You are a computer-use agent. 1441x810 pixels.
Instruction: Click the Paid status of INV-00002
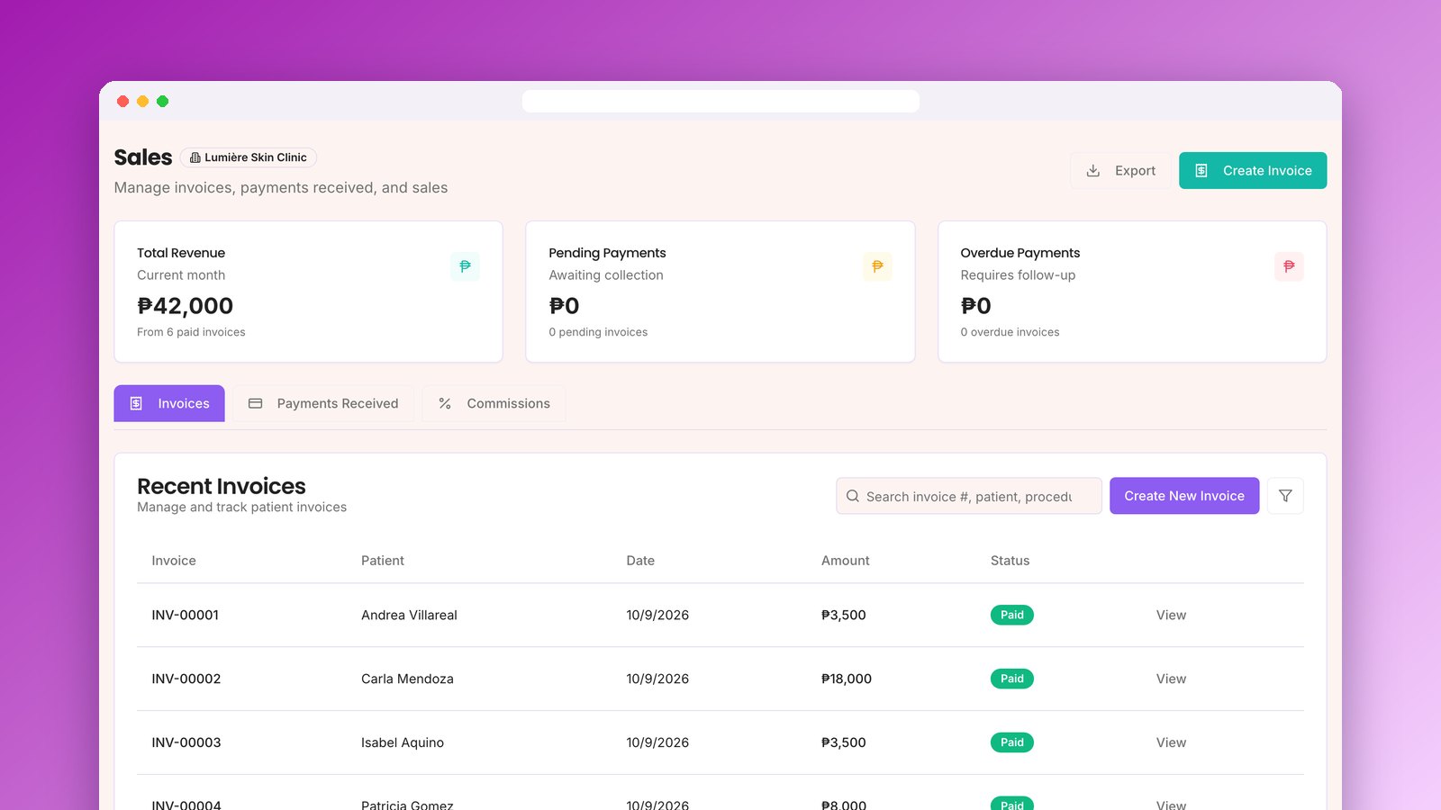click(x=1011, y=679)
